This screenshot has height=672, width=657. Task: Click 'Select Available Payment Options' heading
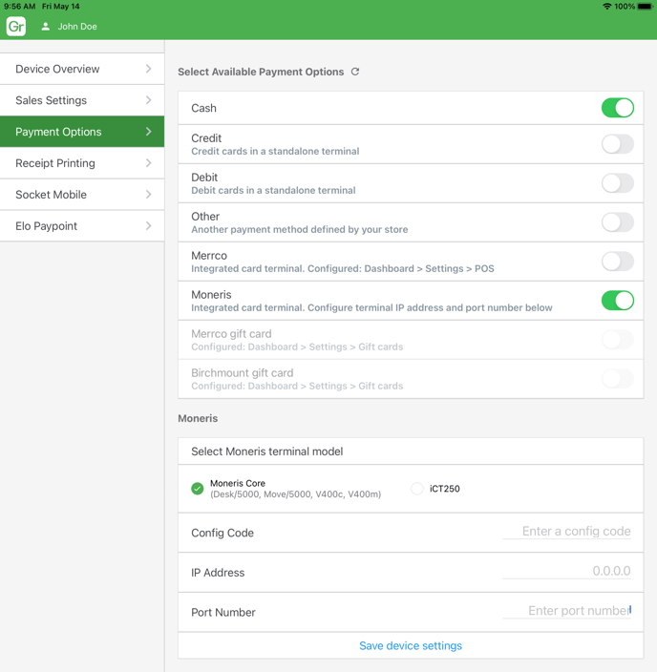[261, 72]
